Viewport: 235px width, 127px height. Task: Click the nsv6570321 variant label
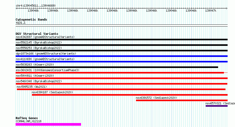pos(220,103)
